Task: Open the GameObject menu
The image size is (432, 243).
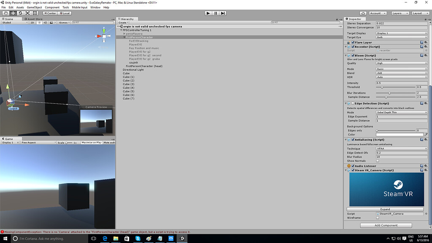Action: (33, 7)
